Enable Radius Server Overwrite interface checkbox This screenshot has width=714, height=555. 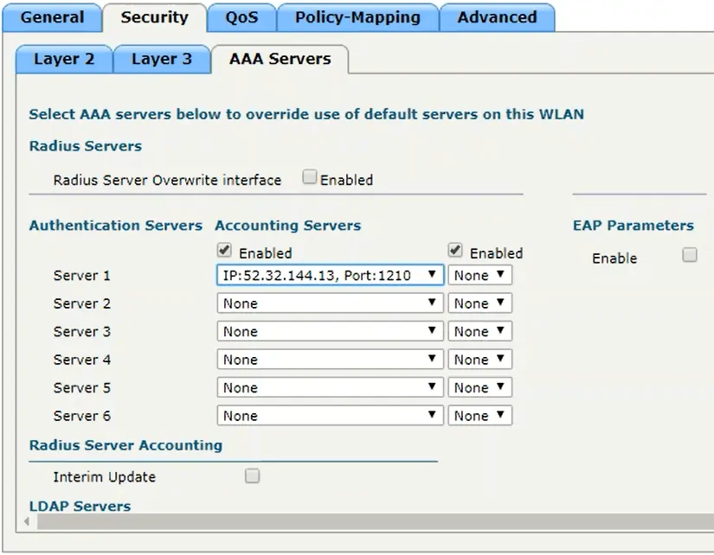tap(310, 178)
